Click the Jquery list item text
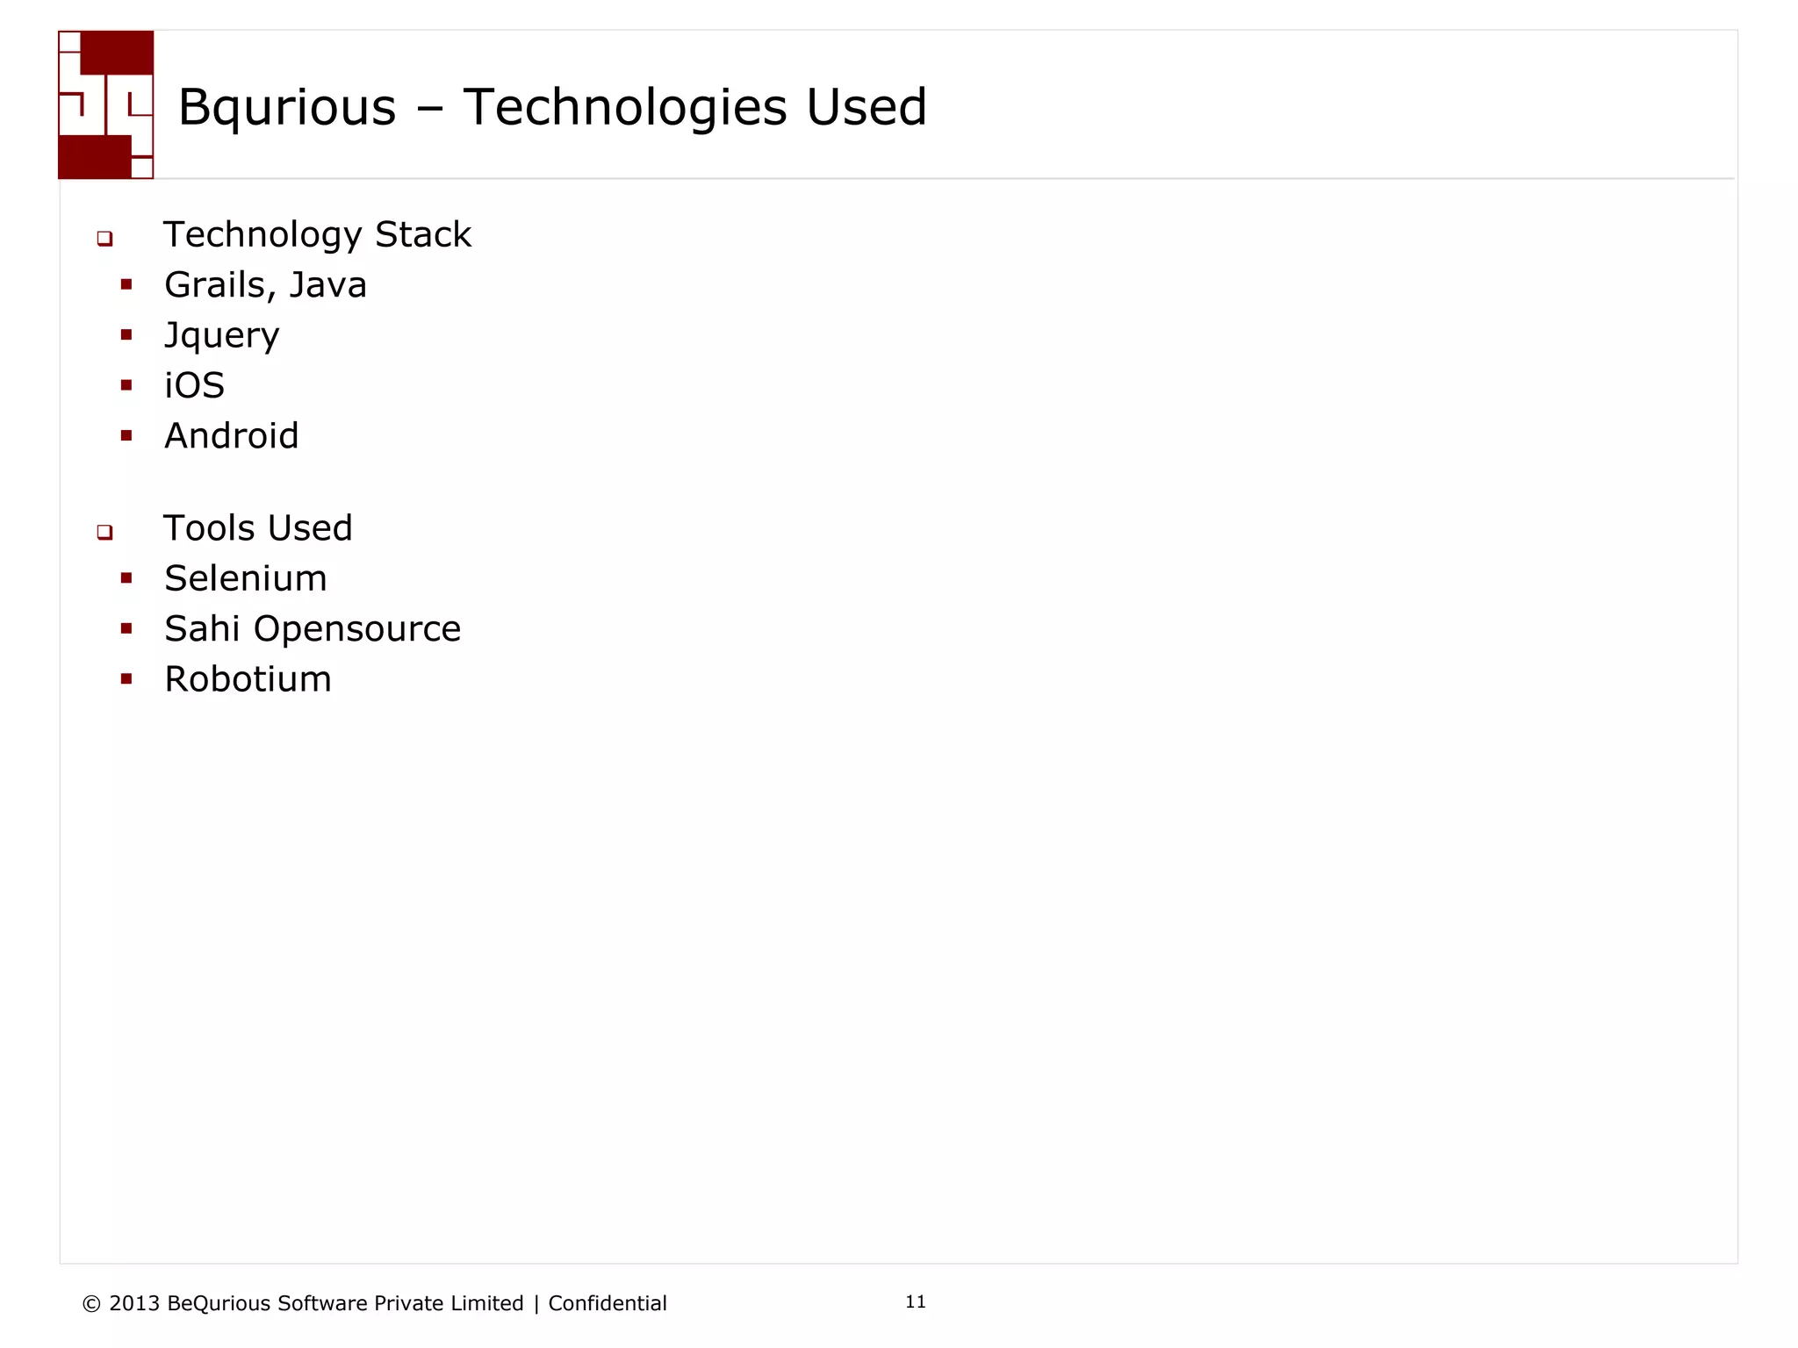 pyautogui.click(x=221, y=336)
